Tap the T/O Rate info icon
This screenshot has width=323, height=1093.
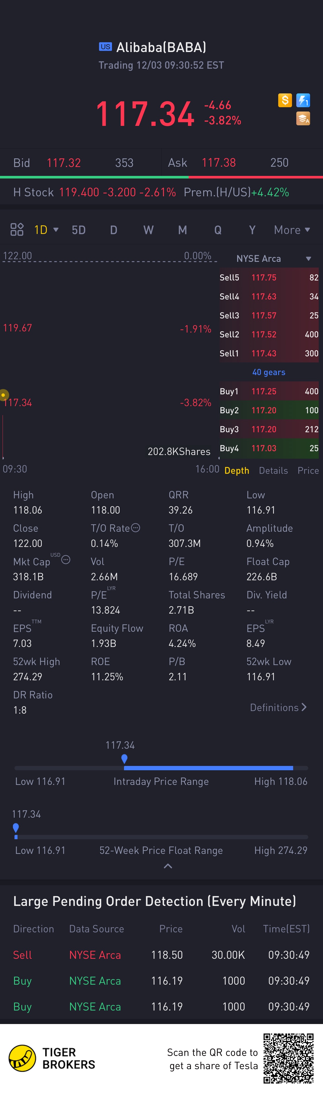tap(136, 528)
